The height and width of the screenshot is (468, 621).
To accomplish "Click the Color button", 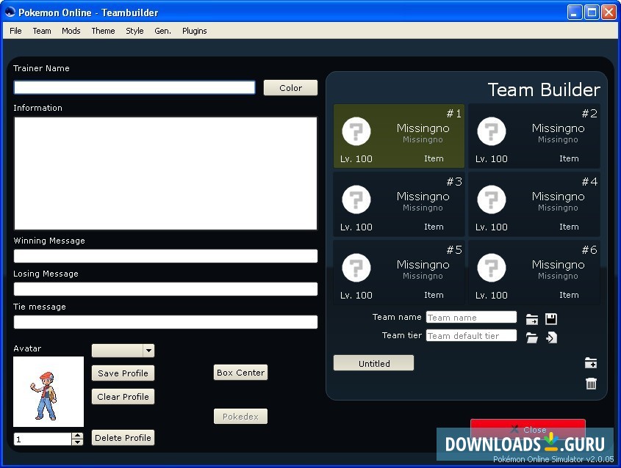I will point(290,88).
